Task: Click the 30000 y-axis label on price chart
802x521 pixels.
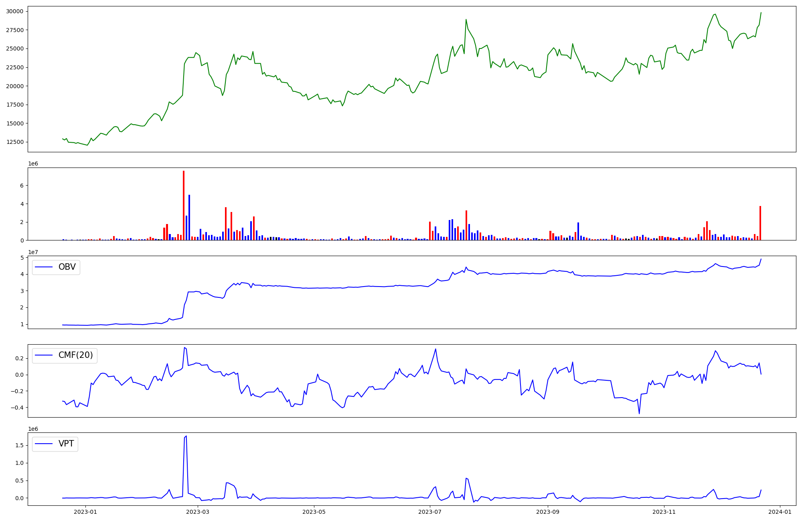Action: [x=14, y=11]
